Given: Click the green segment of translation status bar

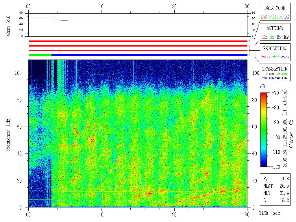Looking at the screenshot, I should point(40,55).
